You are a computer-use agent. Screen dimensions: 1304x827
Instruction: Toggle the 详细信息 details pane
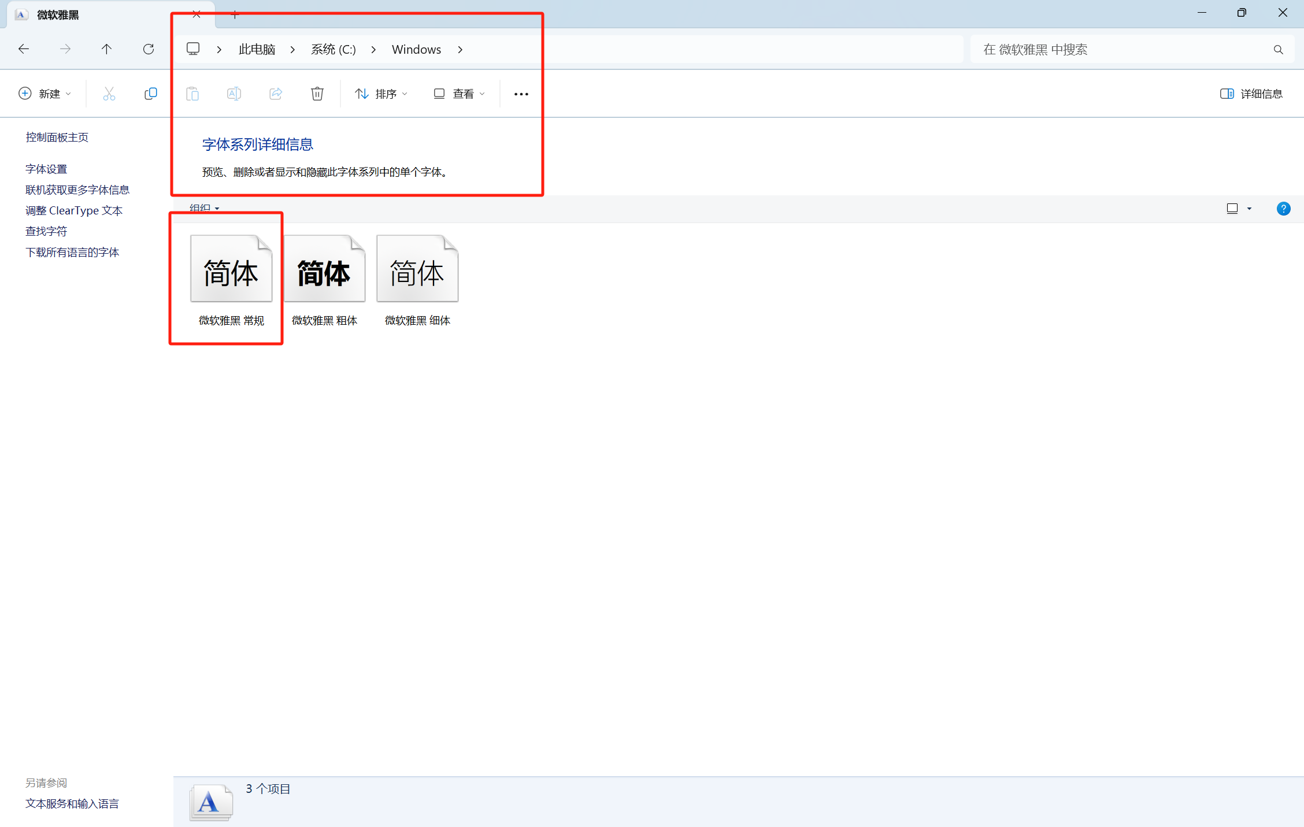(x=1251, y=94)
